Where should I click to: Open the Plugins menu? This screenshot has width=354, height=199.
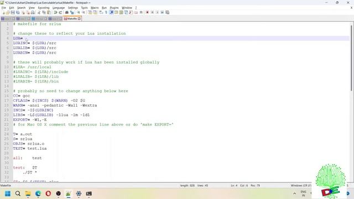coord(114,8)
